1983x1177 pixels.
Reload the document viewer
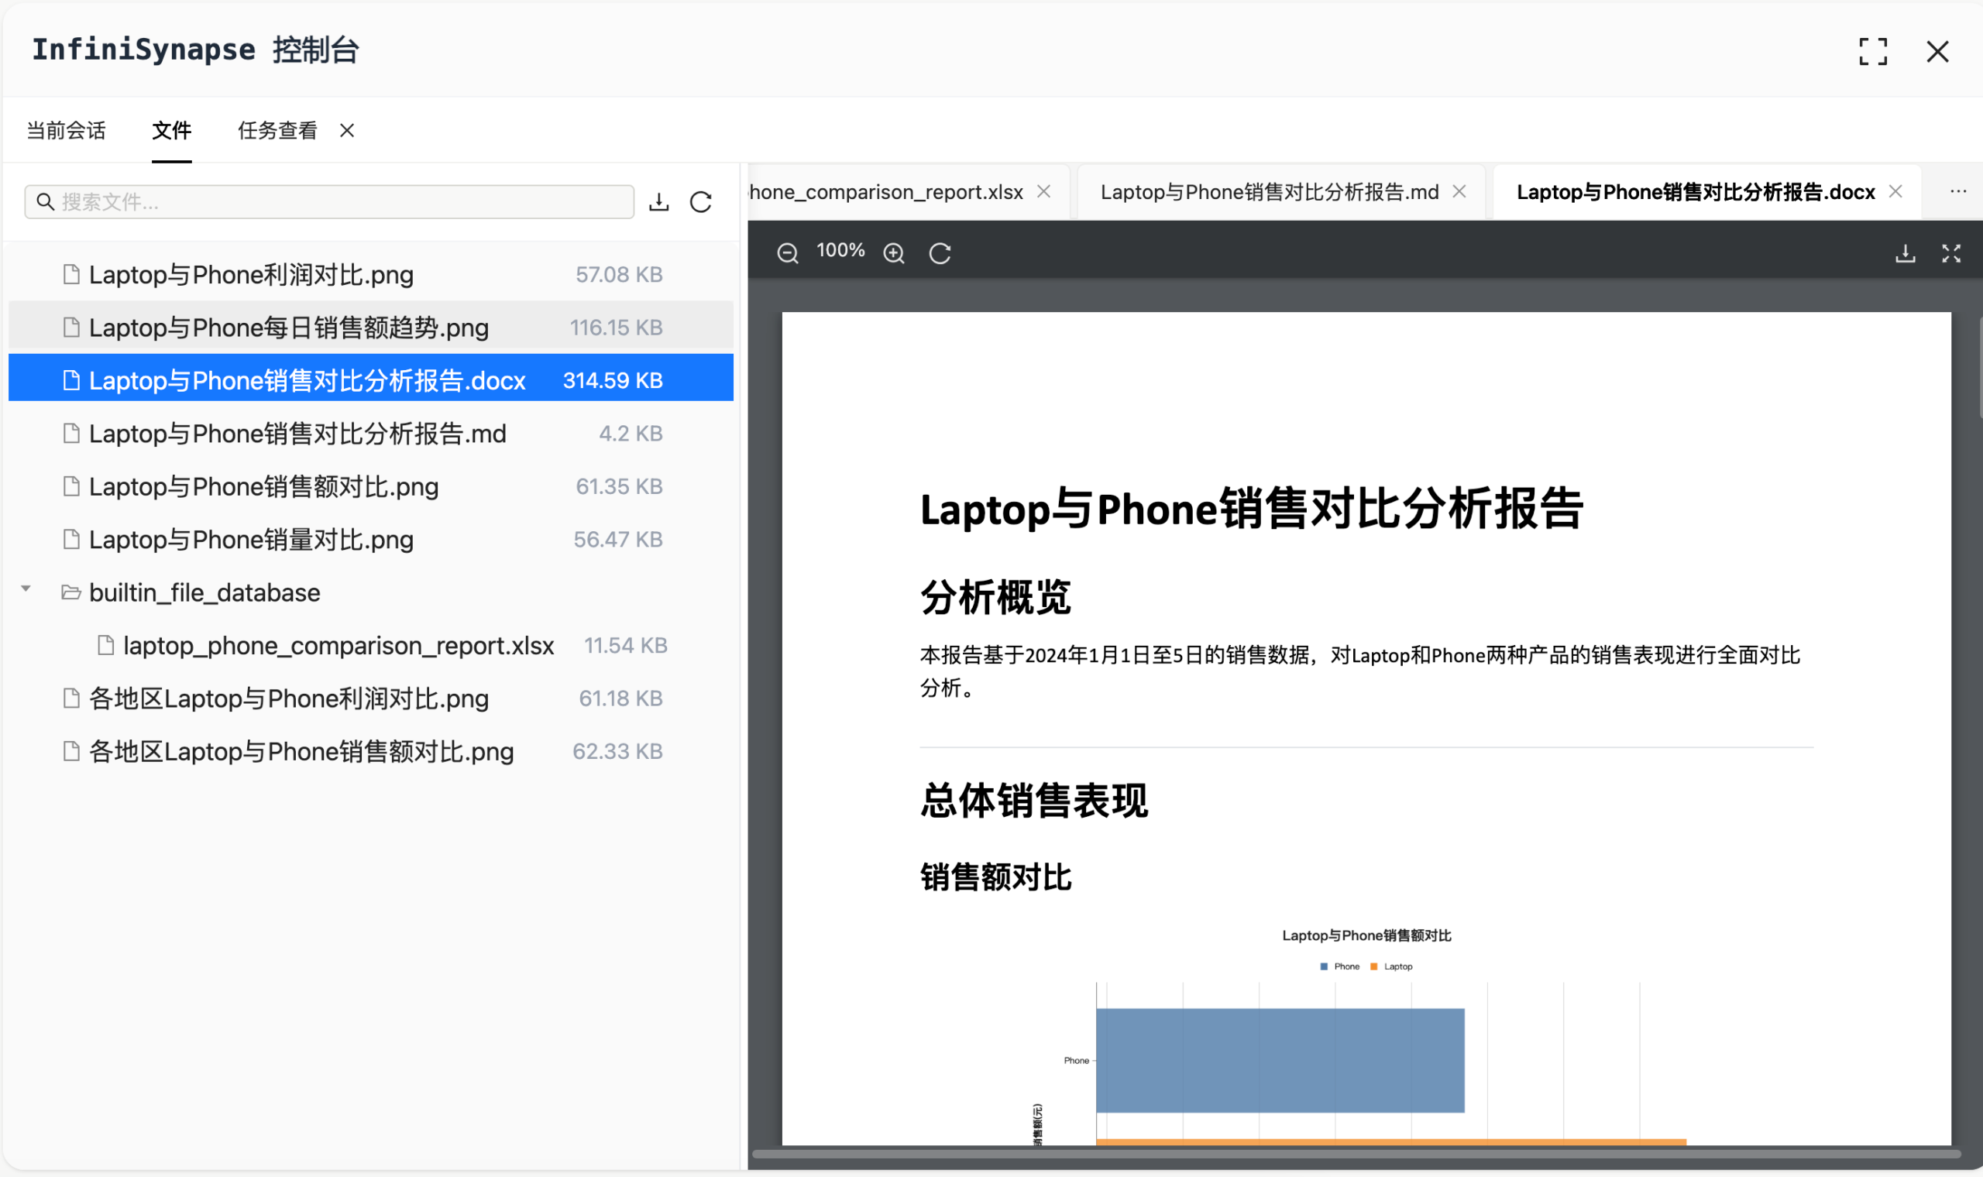[x=940, y=252]
